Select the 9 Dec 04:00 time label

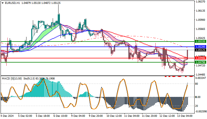(x=78, y=116)
